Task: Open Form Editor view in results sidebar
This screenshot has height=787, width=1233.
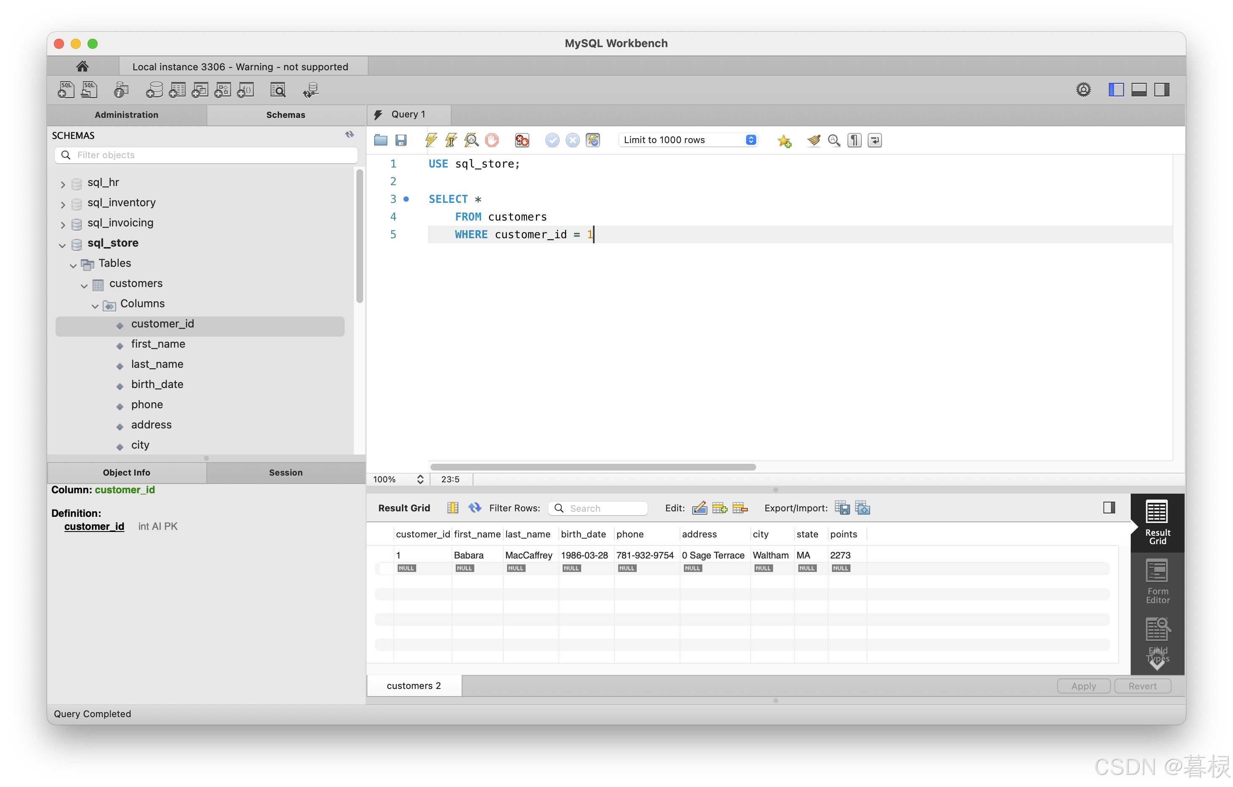Action: click(1157, 581)
